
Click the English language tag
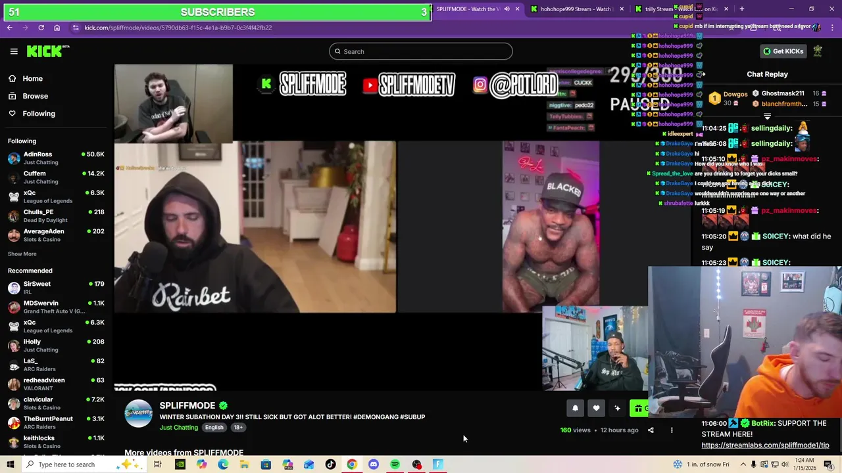click(214, 428)
